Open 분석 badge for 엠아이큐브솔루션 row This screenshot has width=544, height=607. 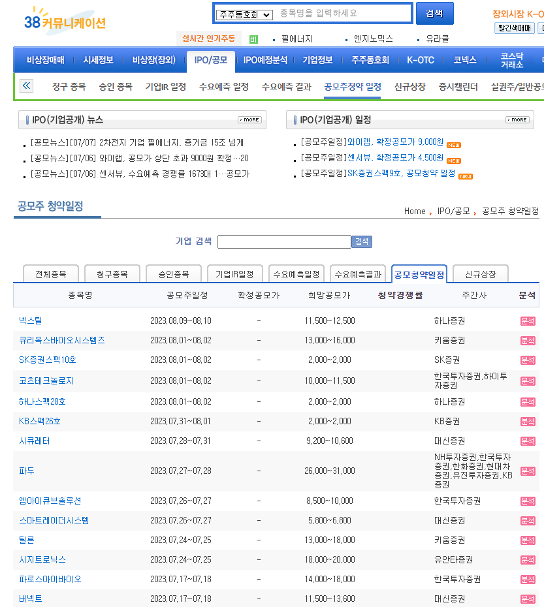[528, 501]
